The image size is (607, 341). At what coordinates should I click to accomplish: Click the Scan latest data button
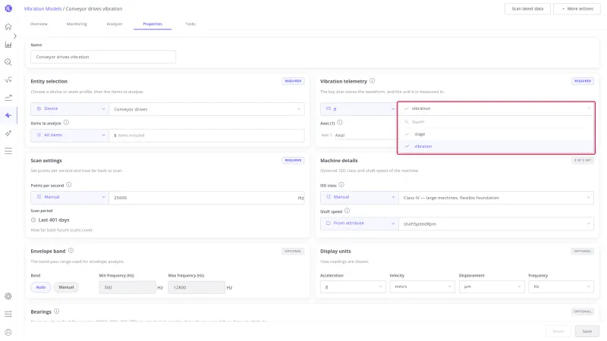(527, 8)
